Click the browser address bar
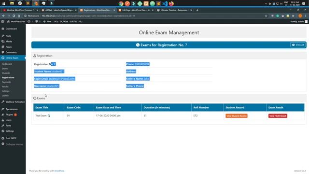Screen dimensions: 309x174 point(144,16)
